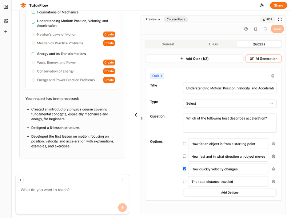The height and width of the screenshot is (218, 291).
Task: Click the Question text area
Action: (230, 123)
